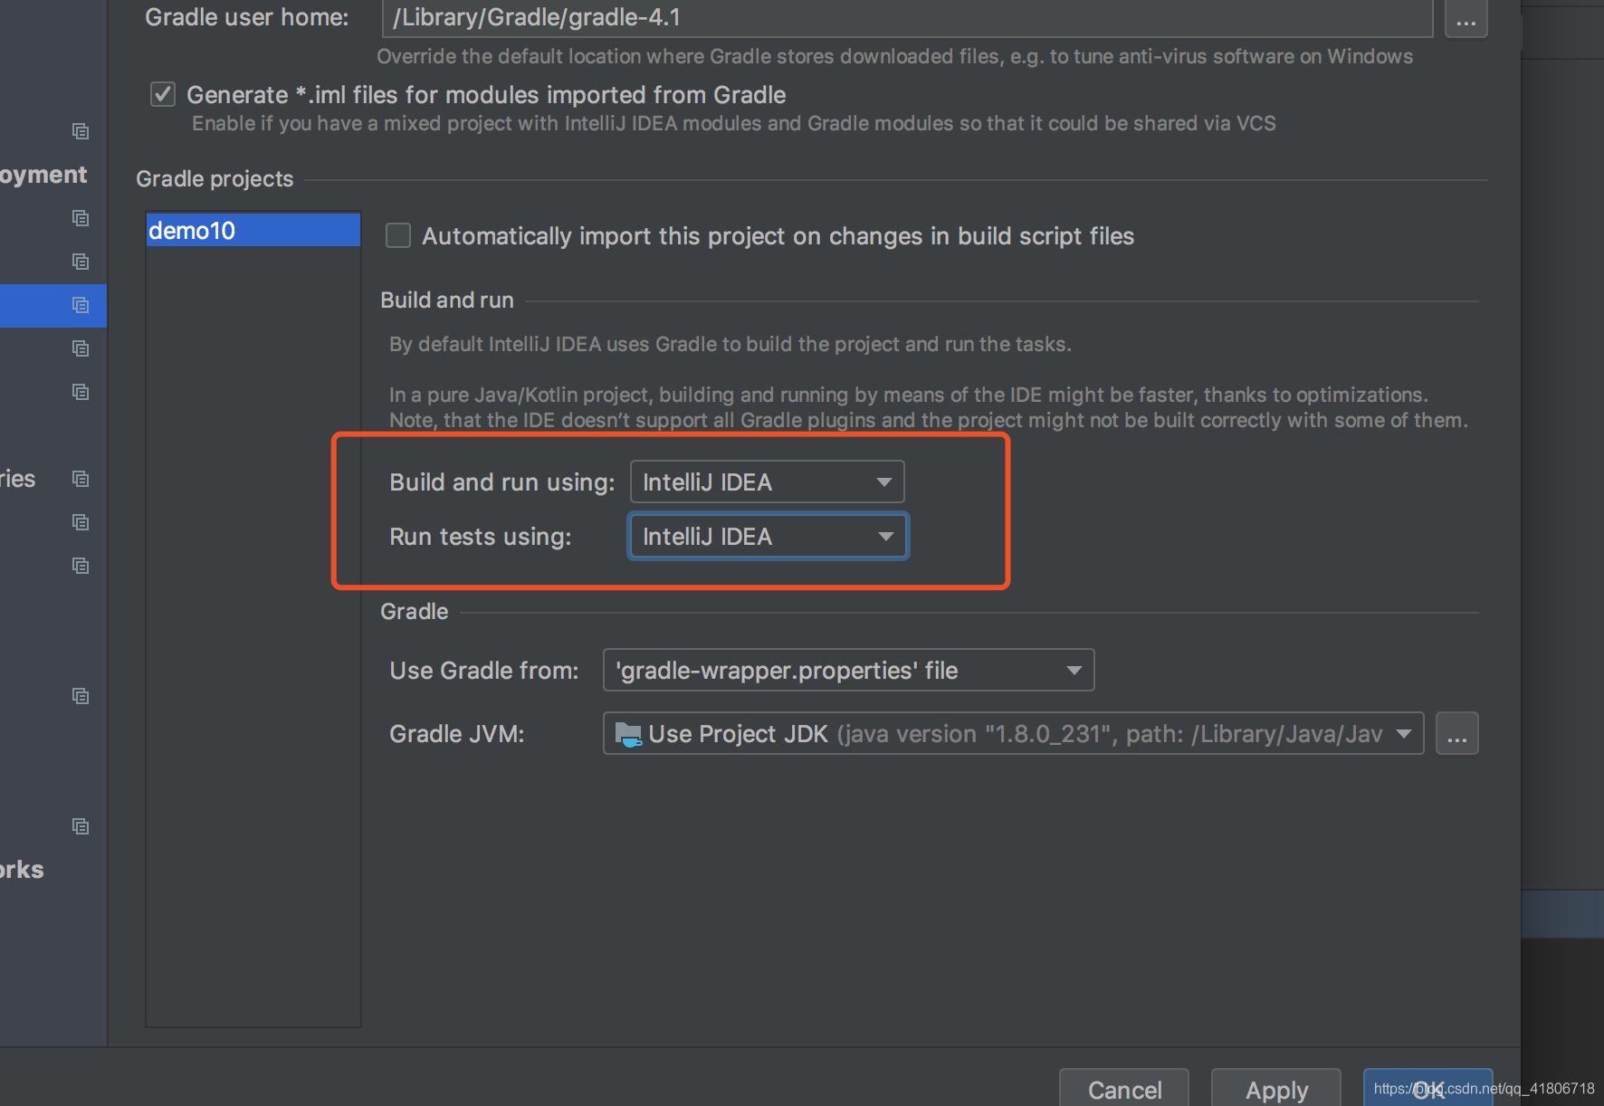Toggle automatically import this project checkbox
This screenshot has width=1604, height=1106.
coord(398,235)
